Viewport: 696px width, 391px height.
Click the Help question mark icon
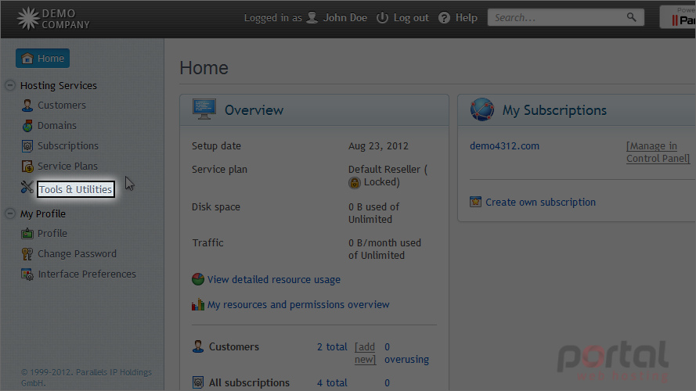[445, 18]
